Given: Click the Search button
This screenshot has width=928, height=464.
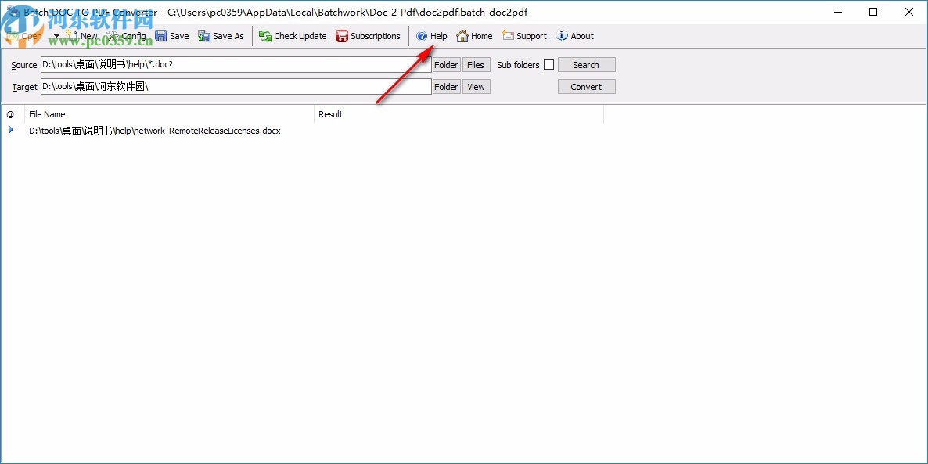Looking at the screenshot, I should coord(586,64).
